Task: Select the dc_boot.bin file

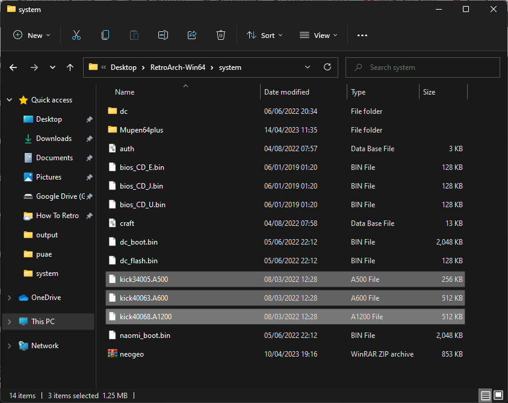Action: point(285,242)
